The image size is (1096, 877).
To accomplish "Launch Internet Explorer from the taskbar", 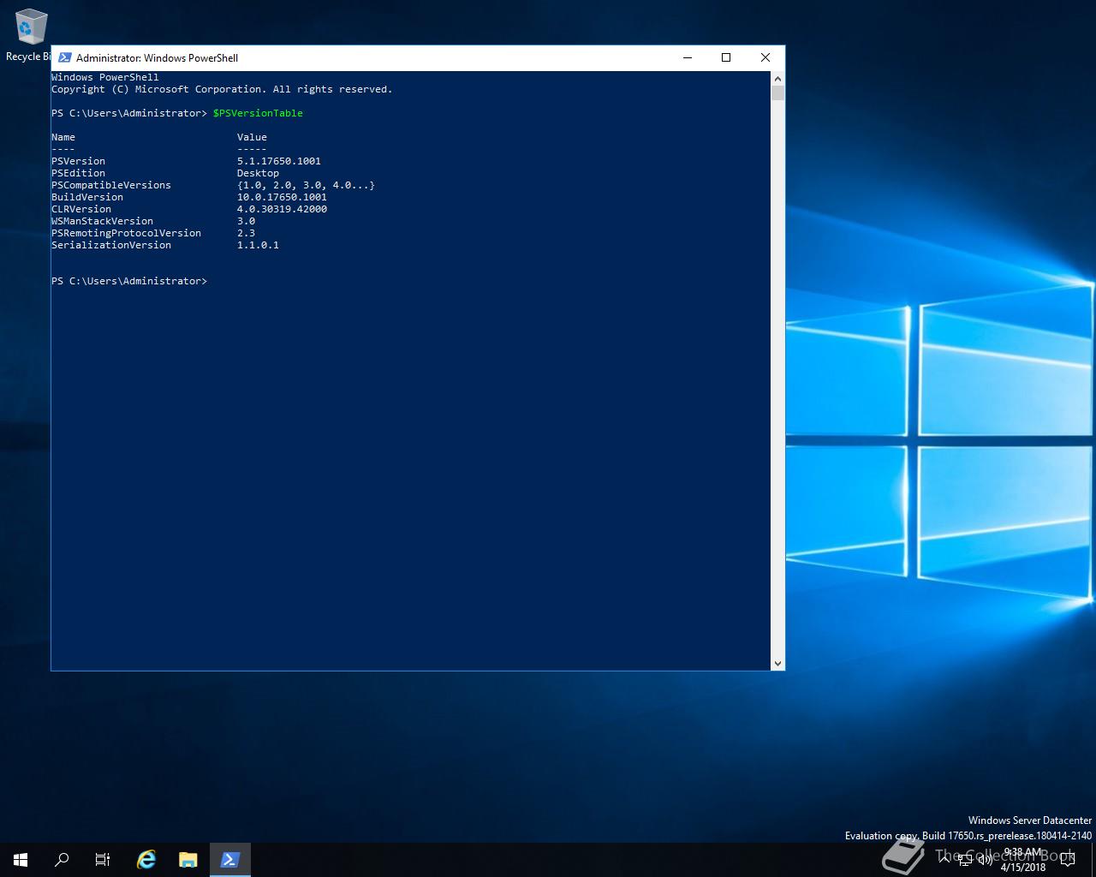I will pyautogui.click(x=146, y=860).
